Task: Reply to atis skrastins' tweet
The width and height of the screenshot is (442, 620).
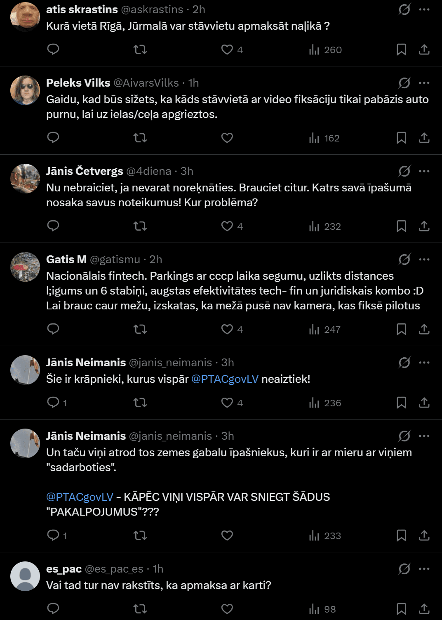Action: point(53,50)
